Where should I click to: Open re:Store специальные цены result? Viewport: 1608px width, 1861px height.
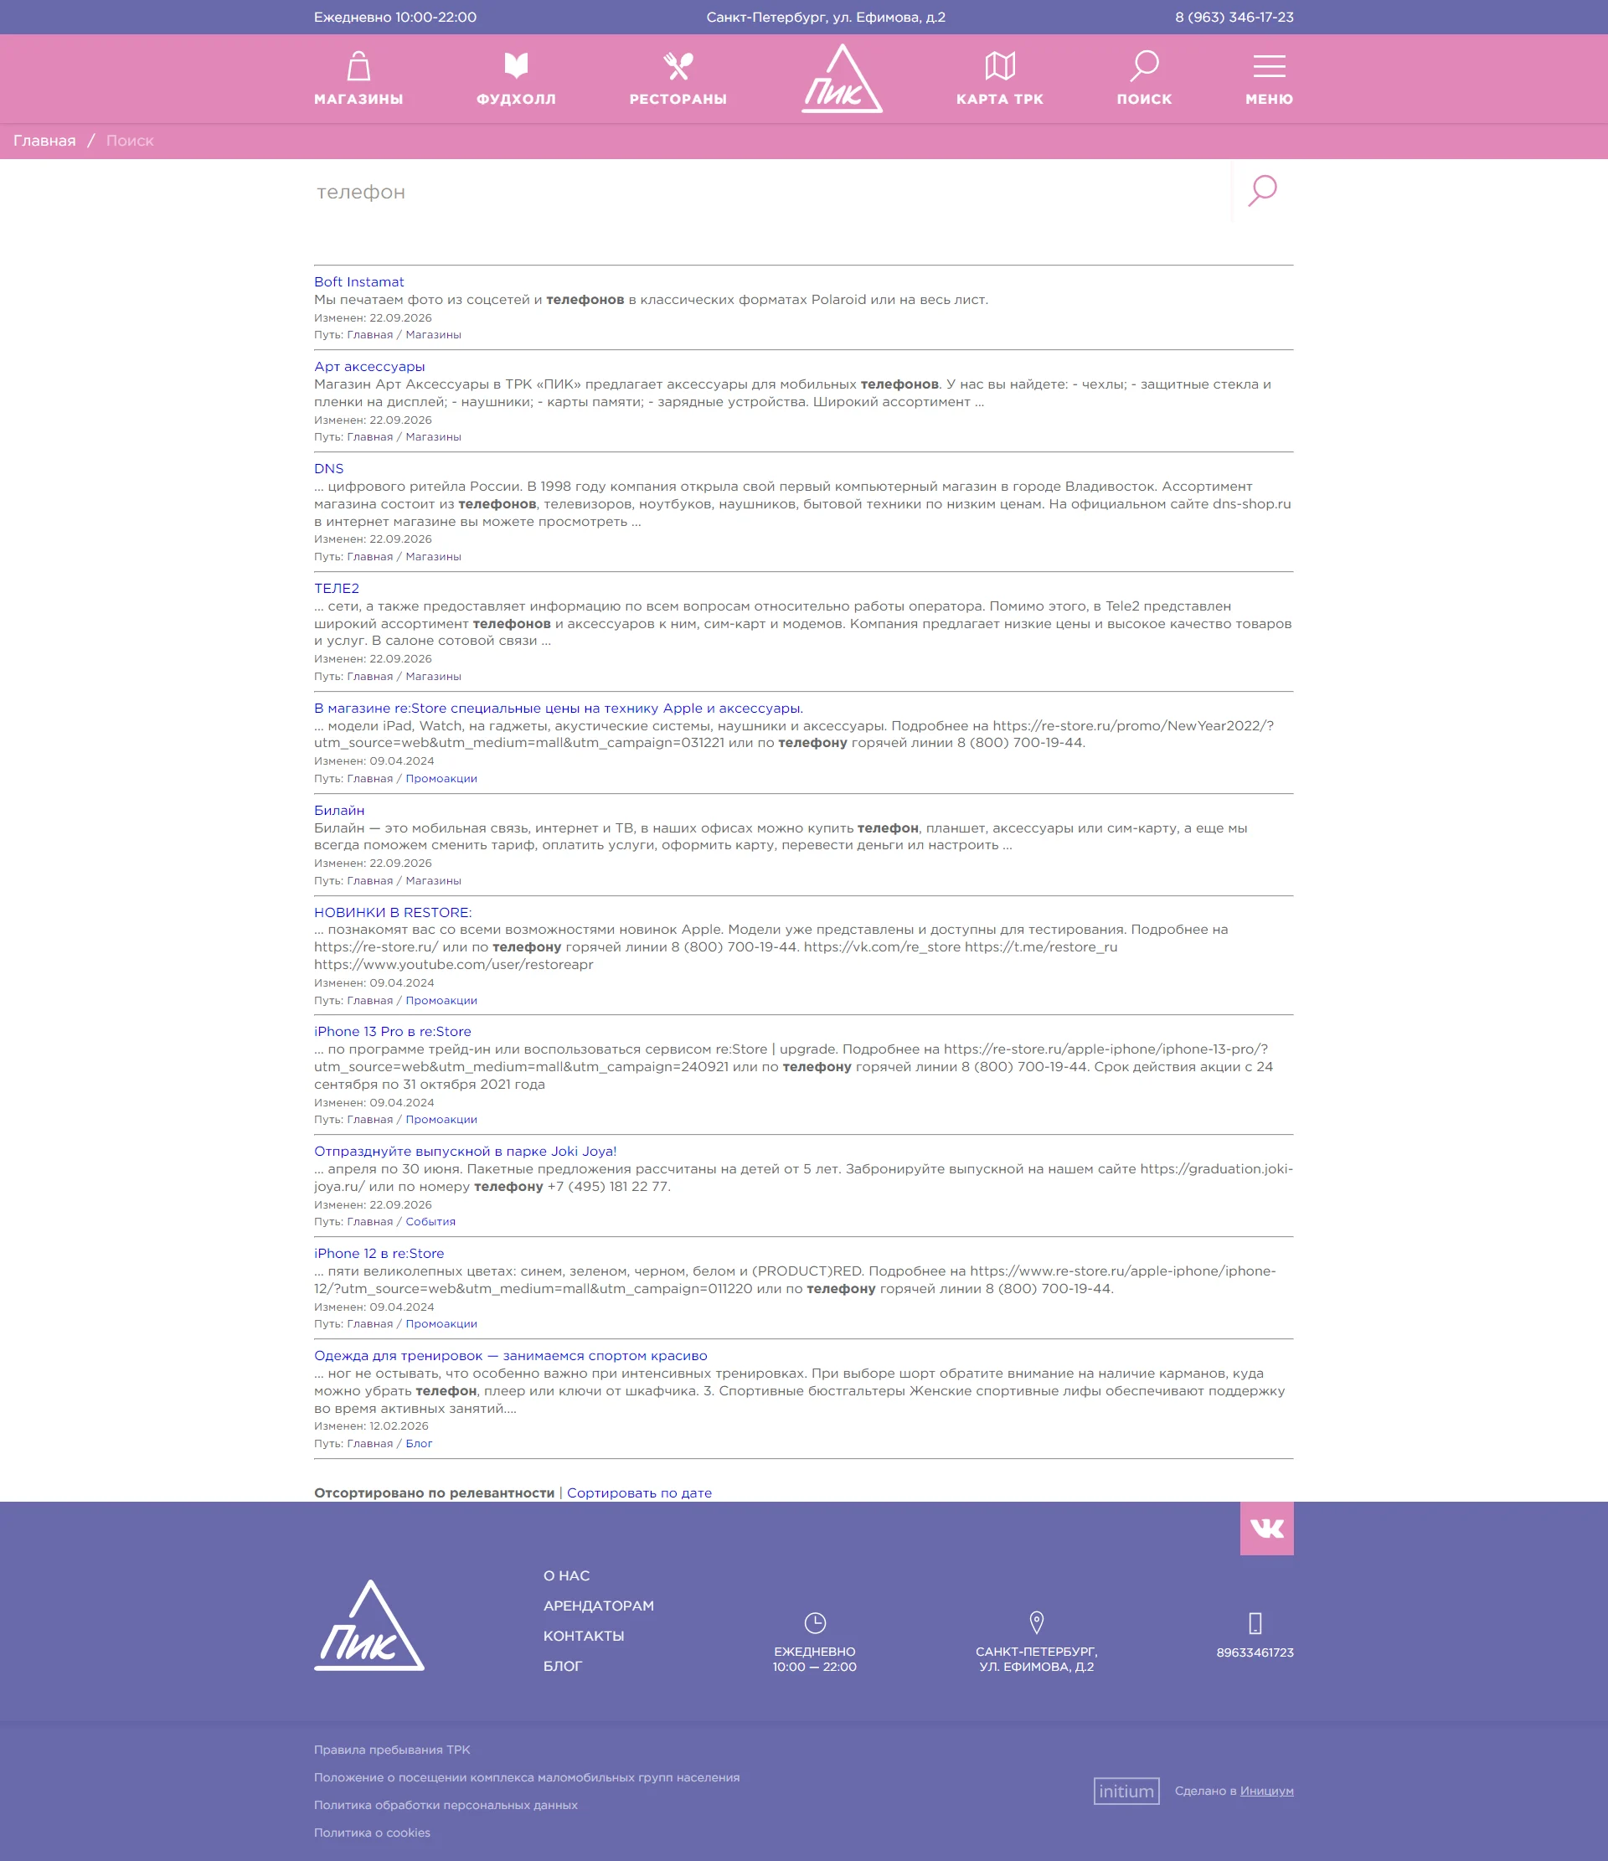pyautogui.click(x=559, y=709)
